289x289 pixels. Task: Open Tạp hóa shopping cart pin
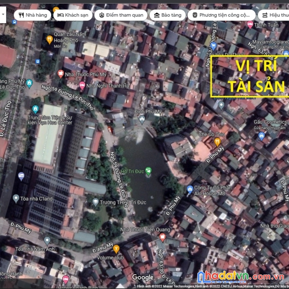point(213,46)
